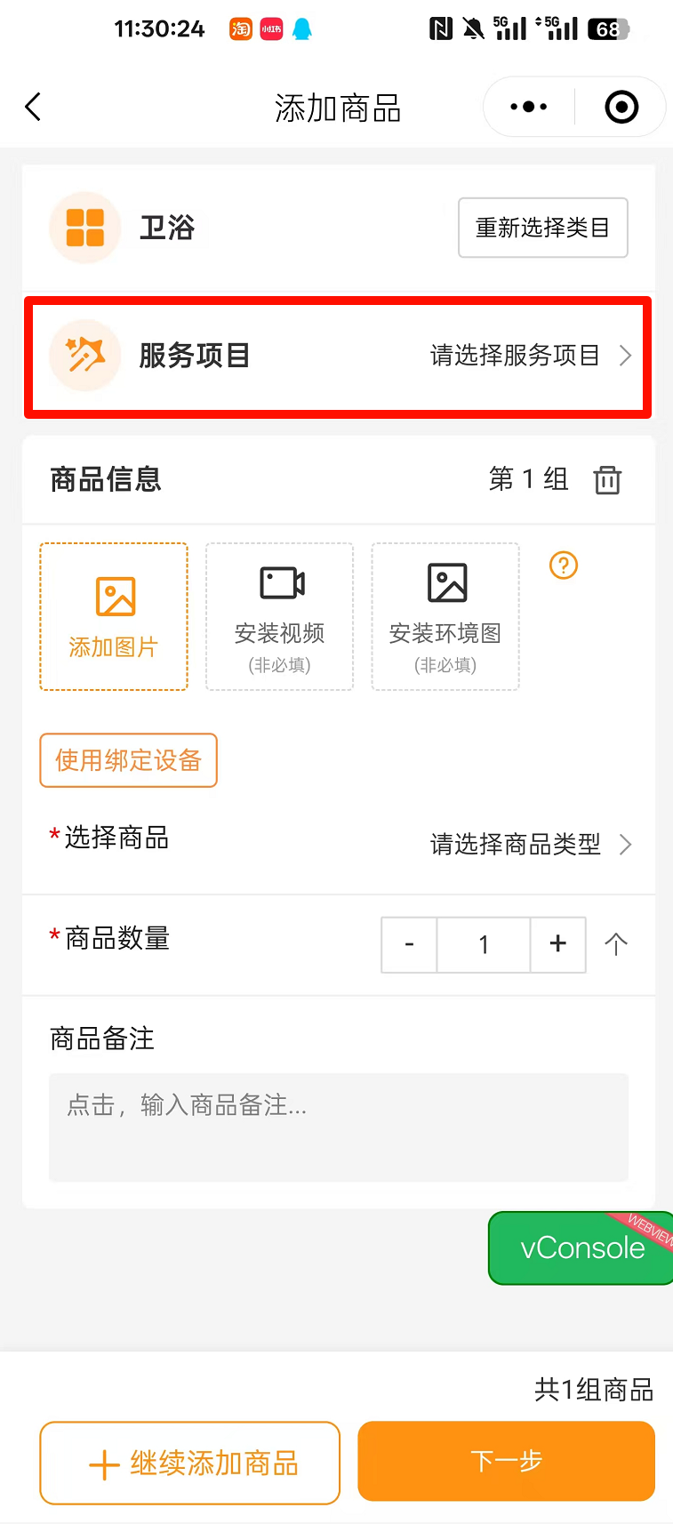
Task: Increase product quantity with plus button
Action: point(557,944)
